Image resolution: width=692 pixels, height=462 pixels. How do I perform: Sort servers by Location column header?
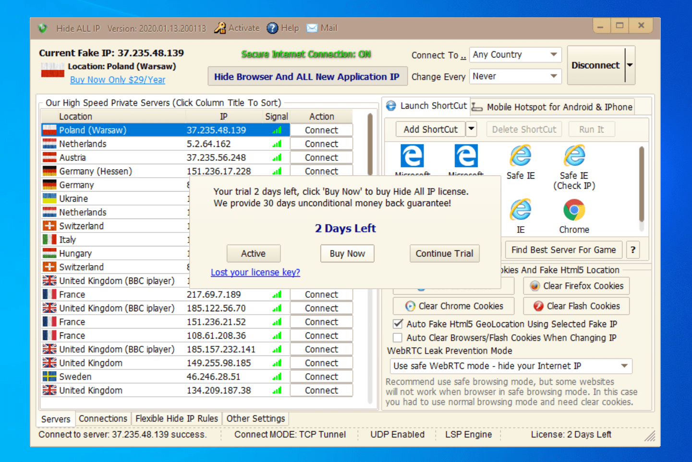pyautogui.click(x=113, y=116)
